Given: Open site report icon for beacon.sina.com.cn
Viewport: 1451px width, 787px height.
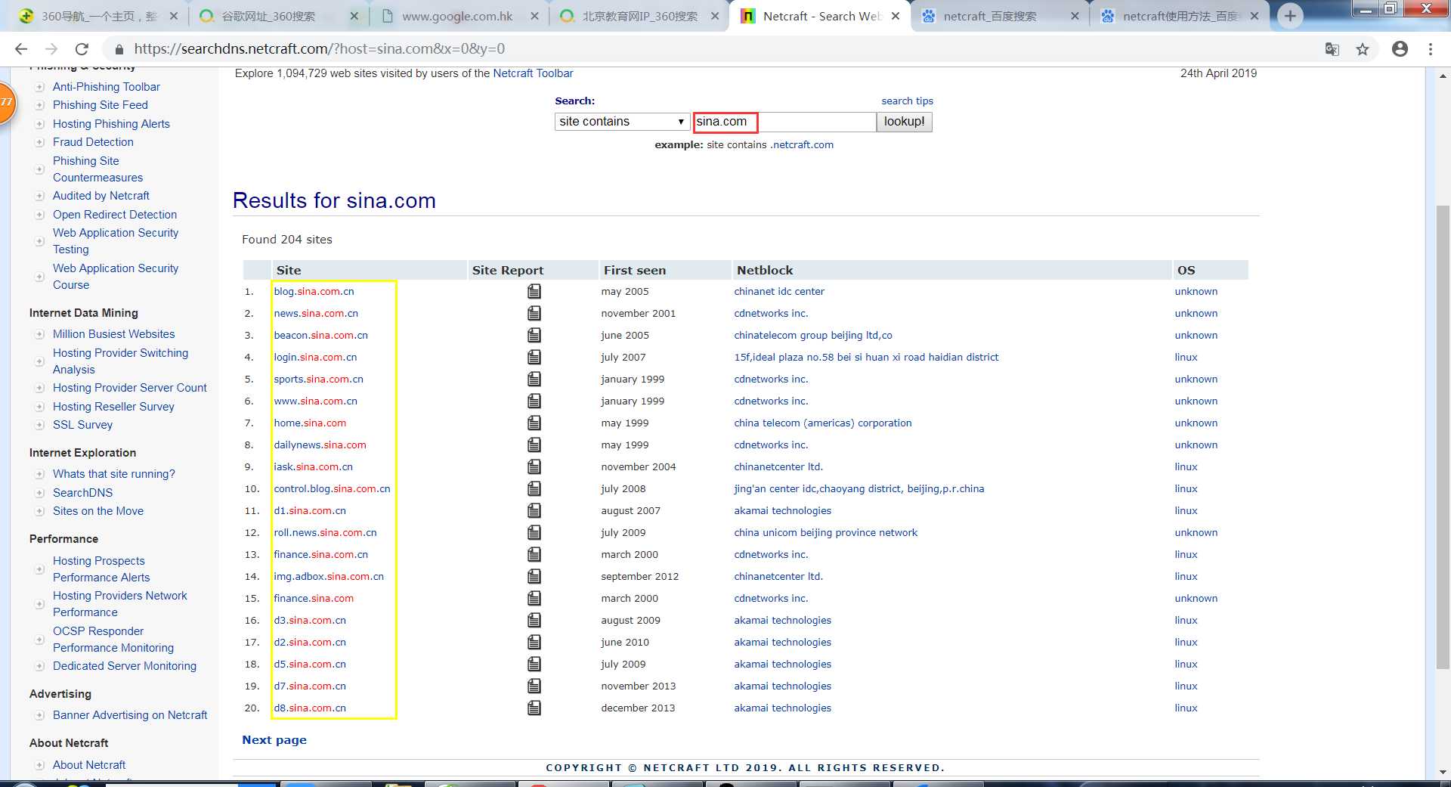Looking at the screenshot, I should click(x=534, y=335).
